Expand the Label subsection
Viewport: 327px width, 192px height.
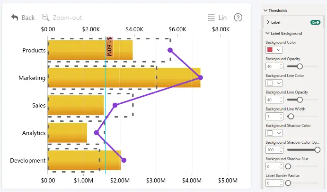[x=268, y=22]
